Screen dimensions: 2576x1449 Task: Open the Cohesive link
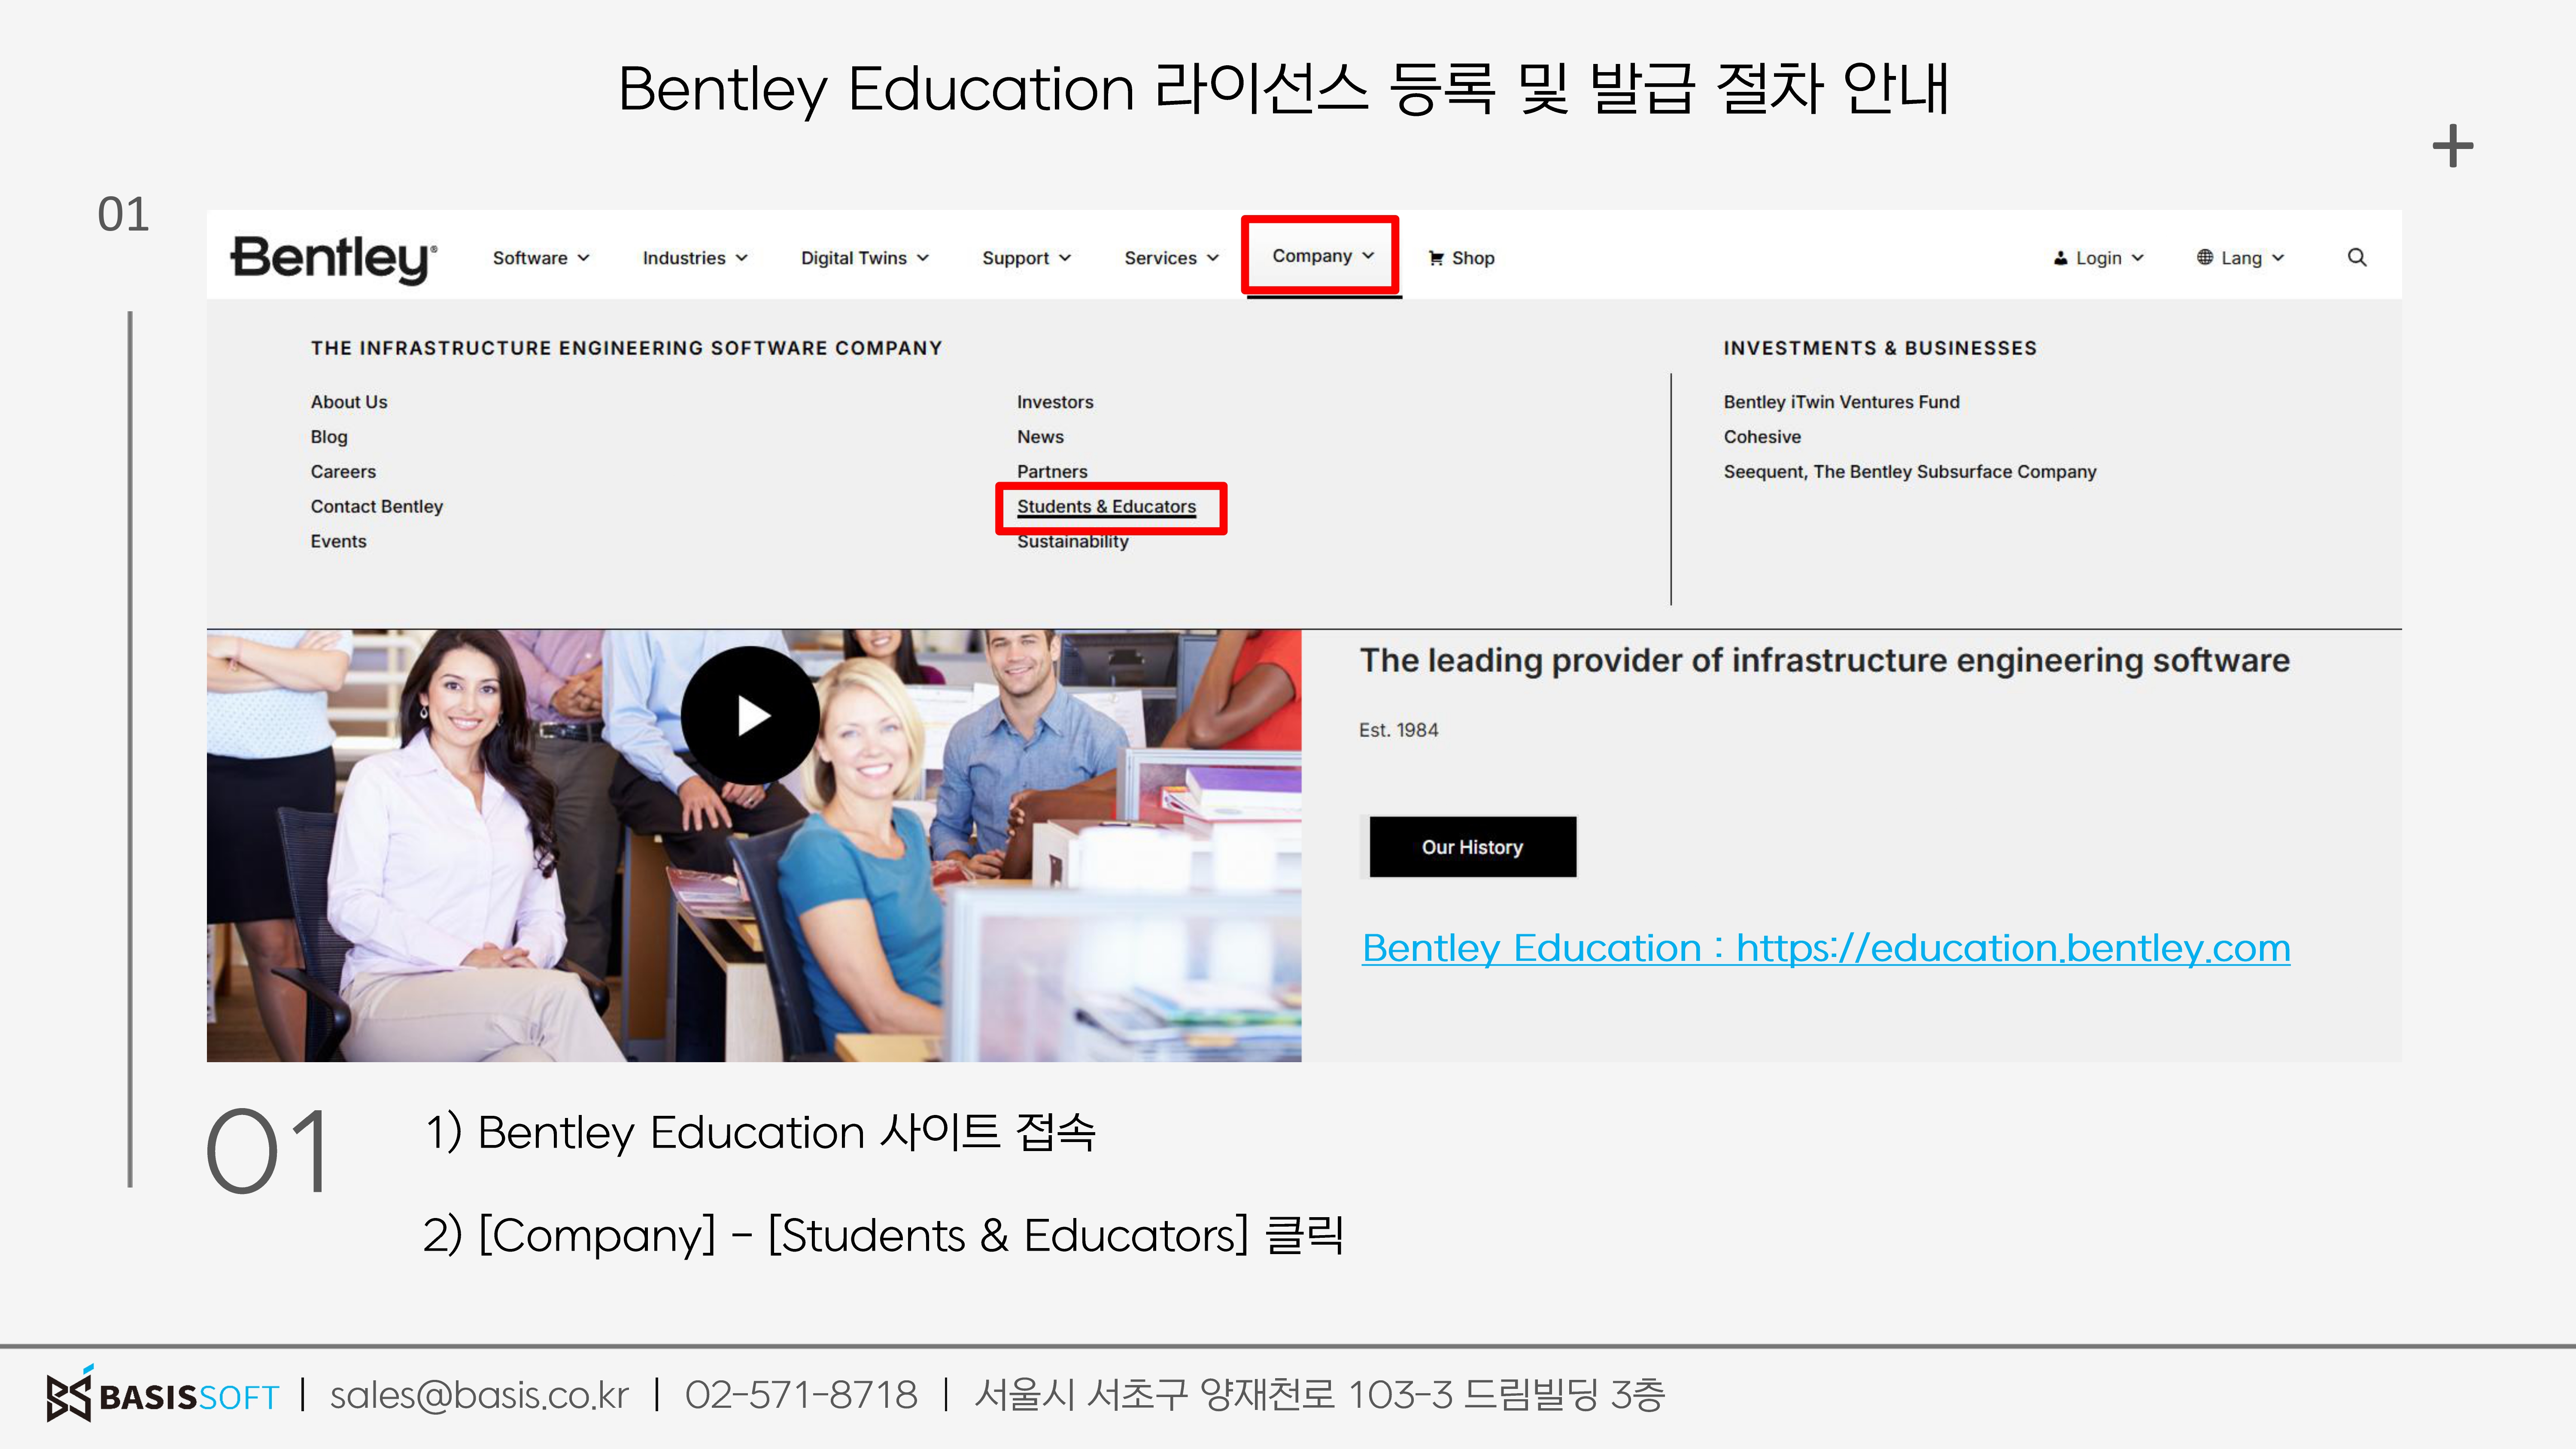1762,437
